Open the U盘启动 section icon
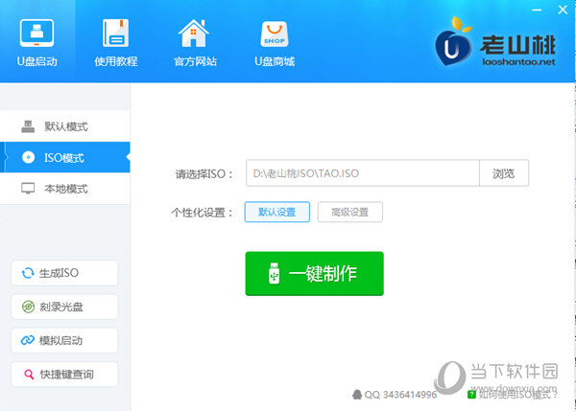 point(36,34)
